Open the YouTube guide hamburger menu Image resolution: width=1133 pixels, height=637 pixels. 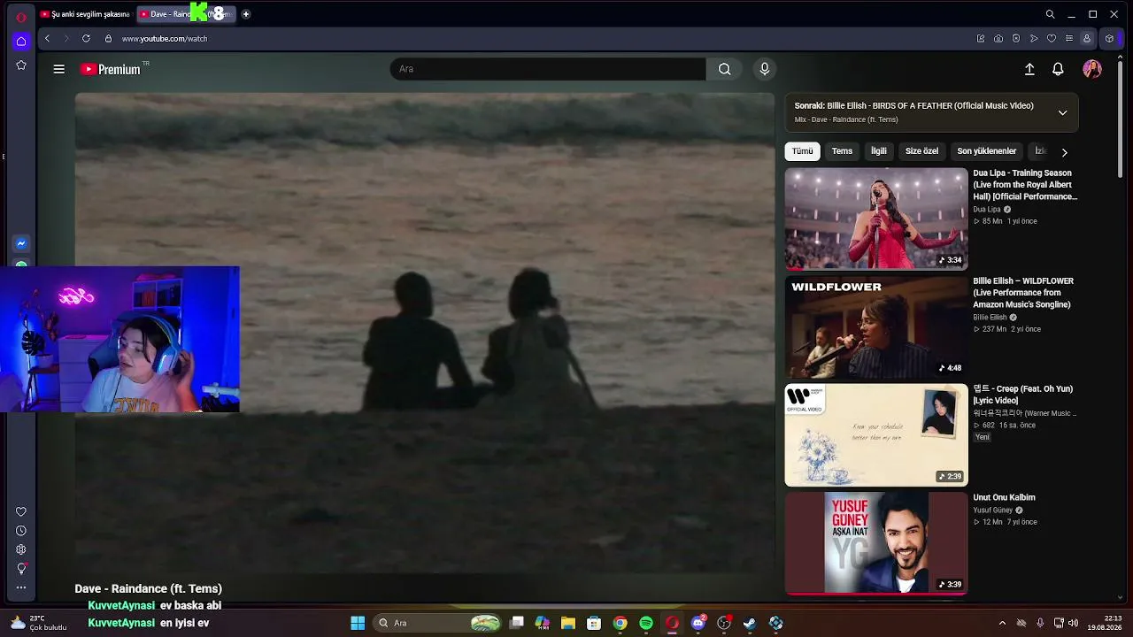coord(58,69)
